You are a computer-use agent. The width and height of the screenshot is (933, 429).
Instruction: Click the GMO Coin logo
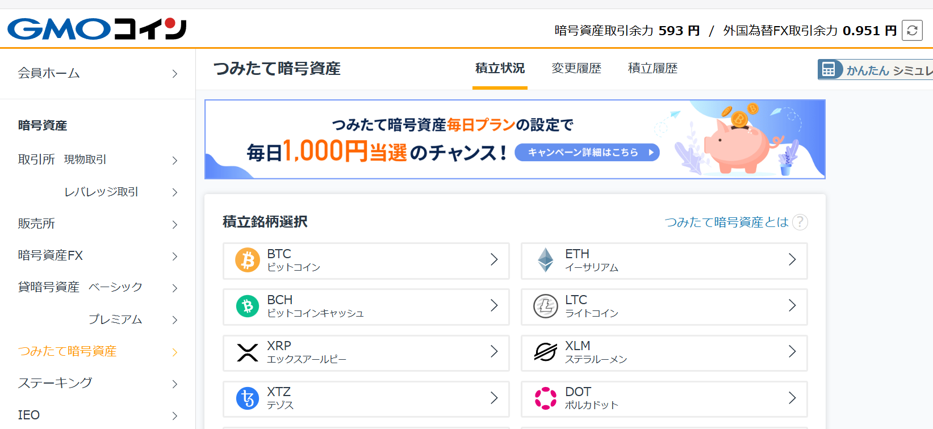(x=97, y=29)
